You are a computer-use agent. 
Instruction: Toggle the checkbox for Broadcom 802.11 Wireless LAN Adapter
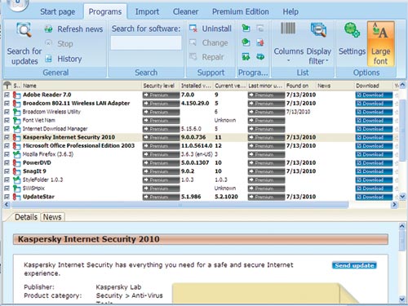tap(7, 104)
